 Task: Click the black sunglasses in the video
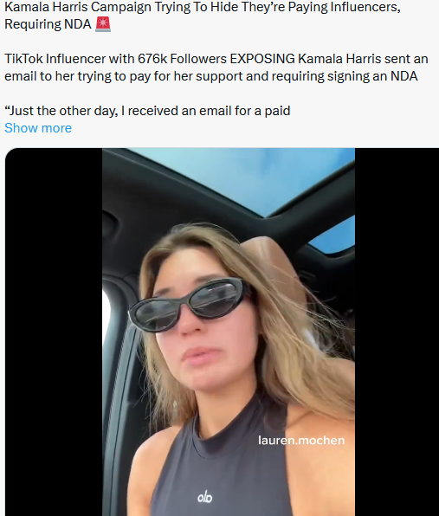188,305
